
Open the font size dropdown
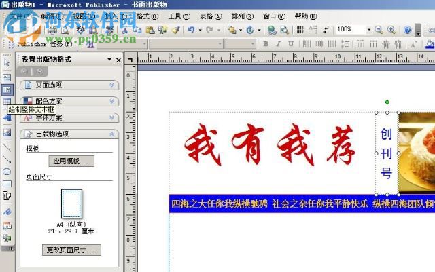252,44
